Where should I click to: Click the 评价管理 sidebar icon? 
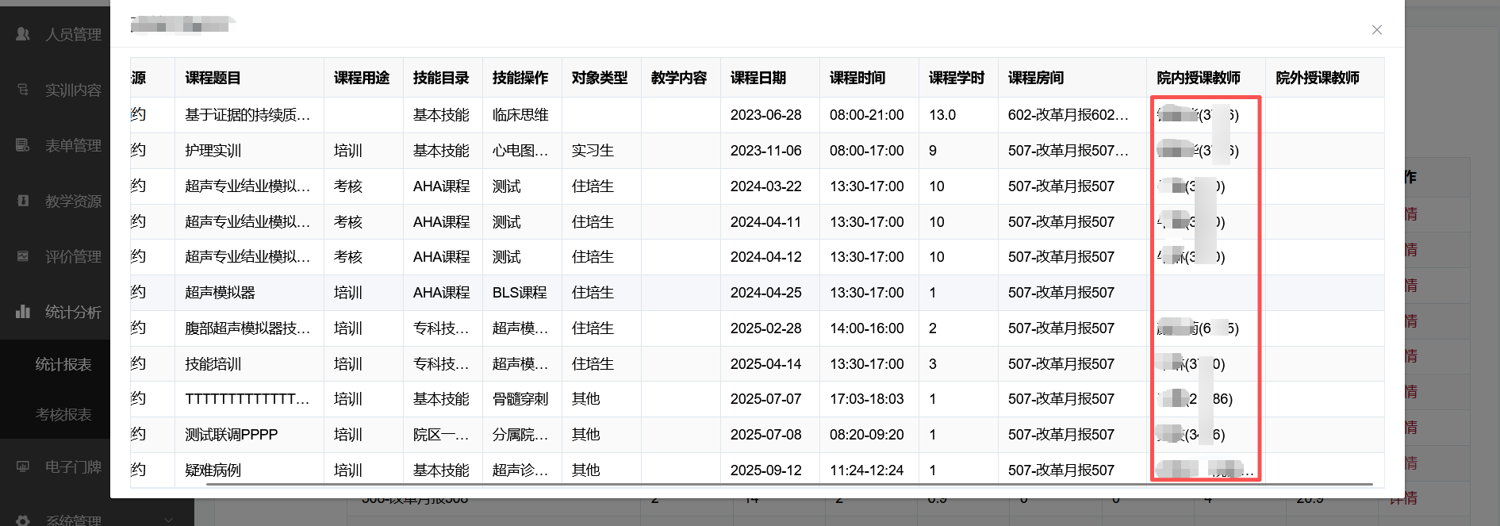coord(23,256)
